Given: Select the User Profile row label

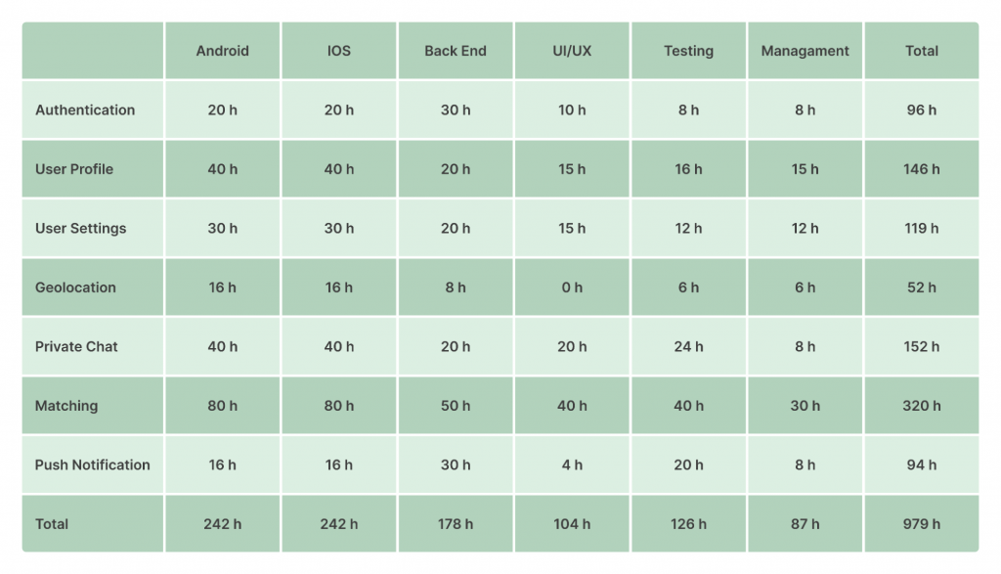Looking at the screenshot, I should click(x=74, y=169).
